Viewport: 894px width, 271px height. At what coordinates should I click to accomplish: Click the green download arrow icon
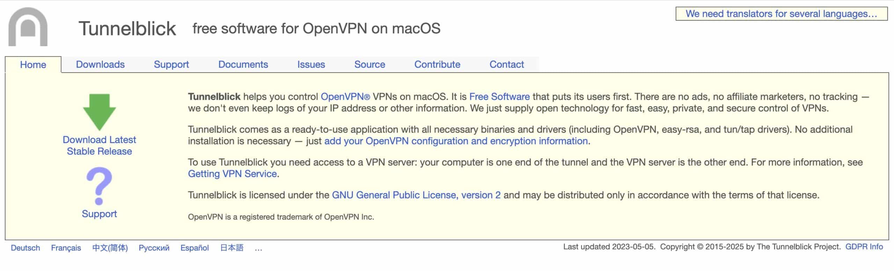[100, 112]
